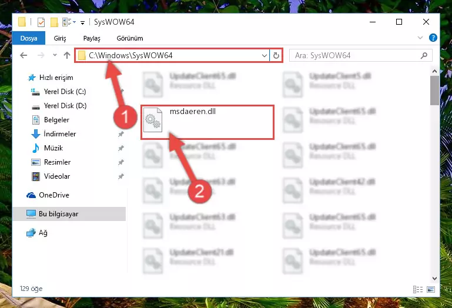Open the Görünüm ribbon tab

(130, 38)
